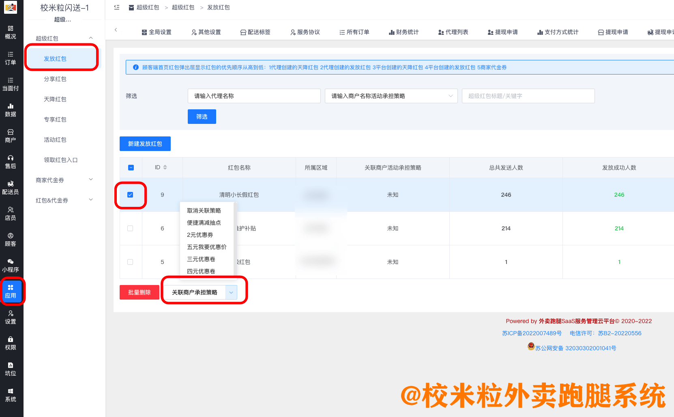
Task: Check the checkbox for red packet ID 6
Action: coord(130,228)
